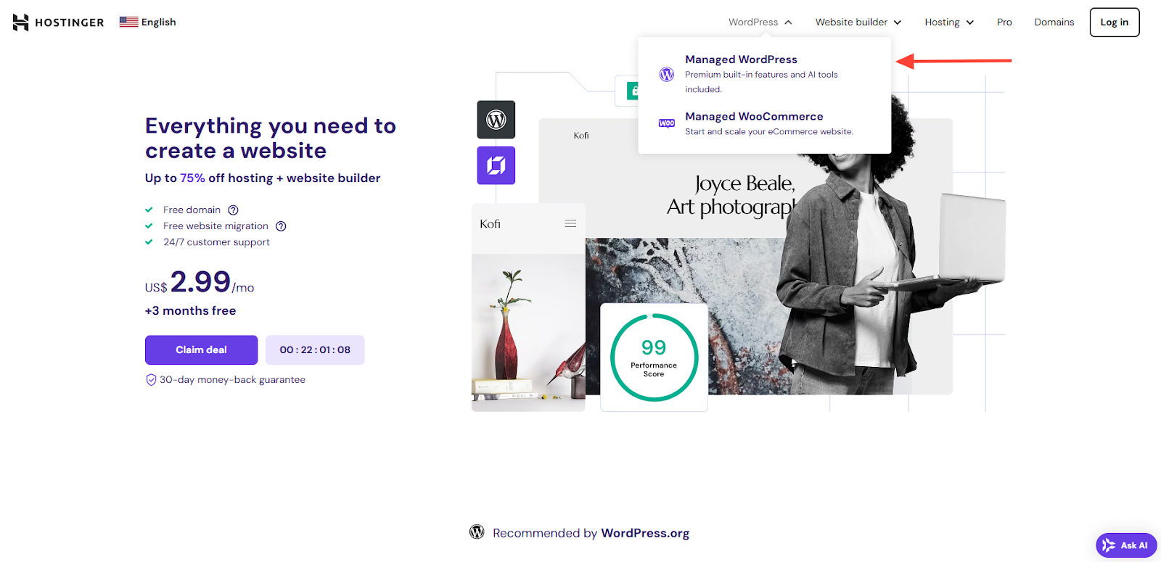
Task: Open the Pro page
Action: [1004, 22]
